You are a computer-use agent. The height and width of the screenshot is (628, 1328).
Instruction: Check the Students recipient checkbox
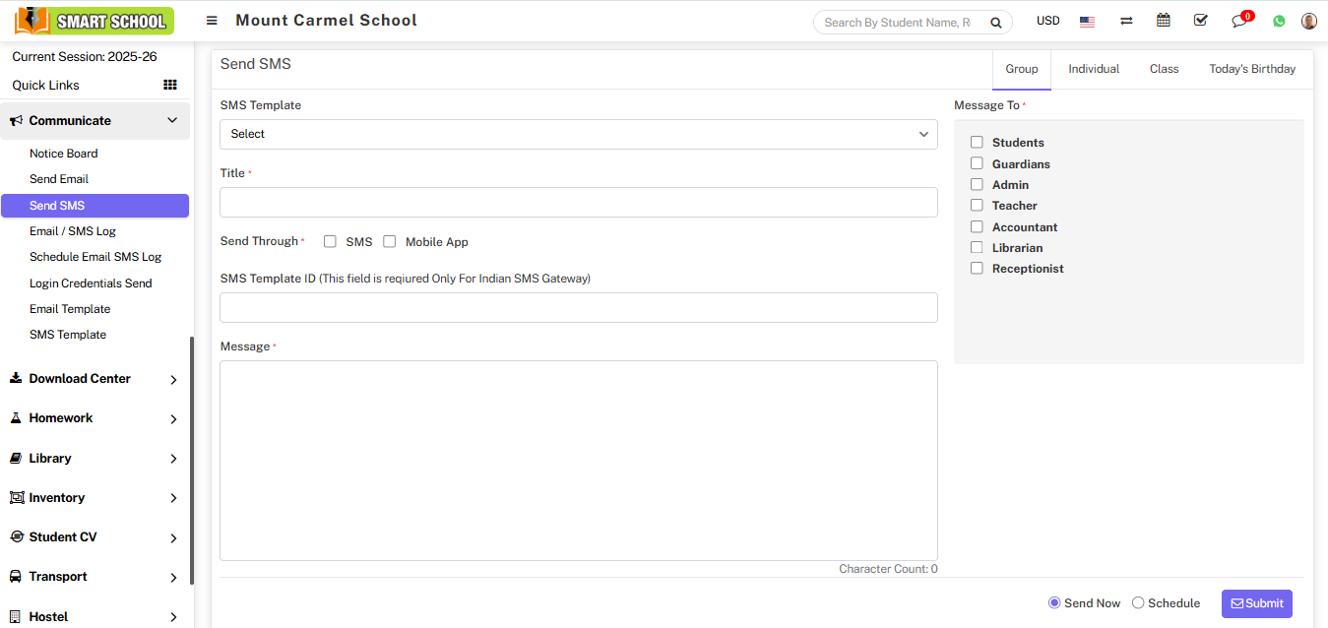(x=977, y=143)
